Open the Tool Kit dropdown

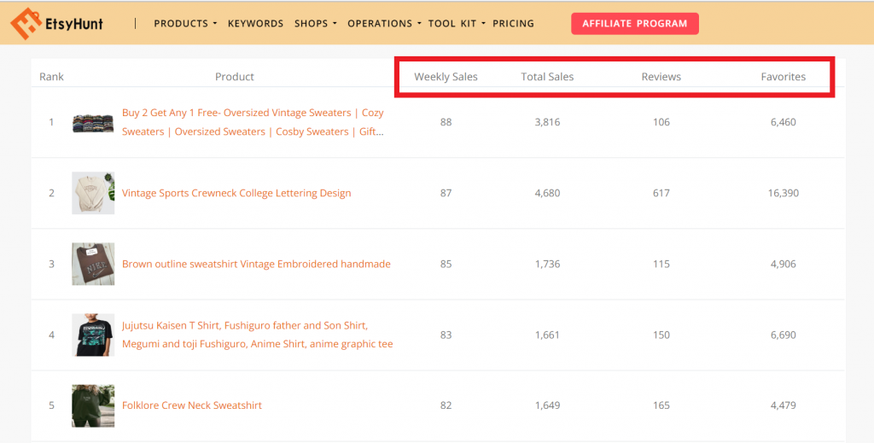coord(457,24)
